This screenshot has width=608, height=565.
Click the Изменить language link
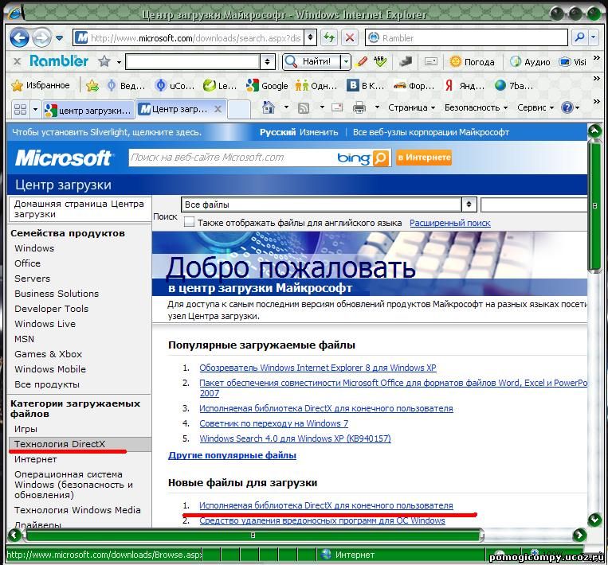tap(319, 132)
